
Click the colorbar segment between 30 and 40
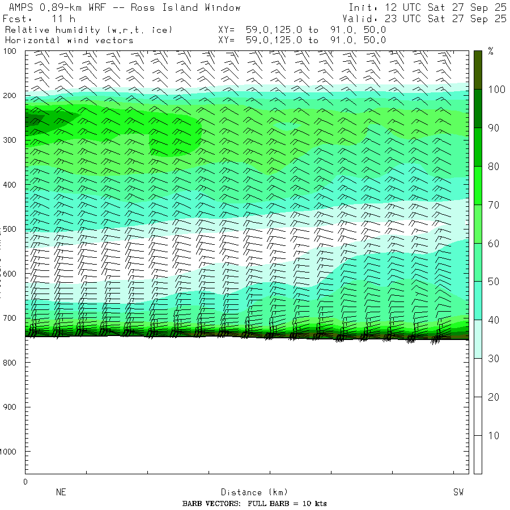478,339
